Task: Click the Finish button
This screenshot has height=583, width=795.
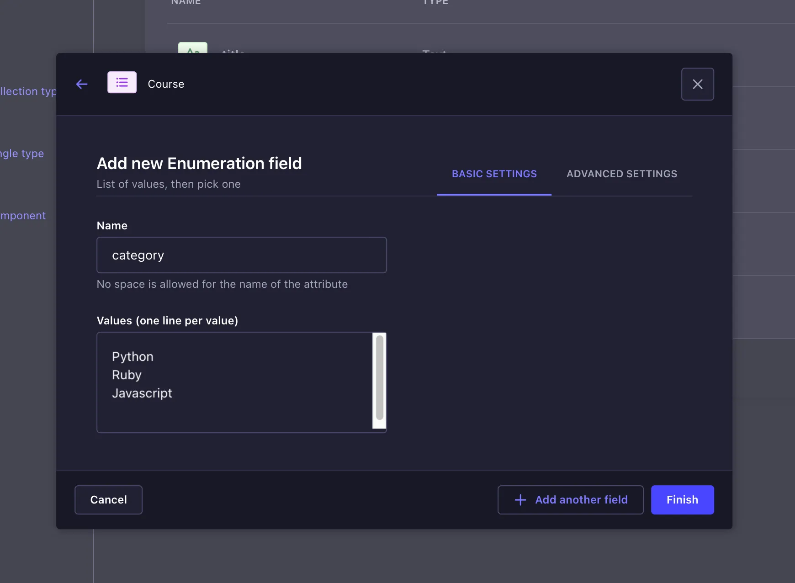Action: [x=682, y=500]
